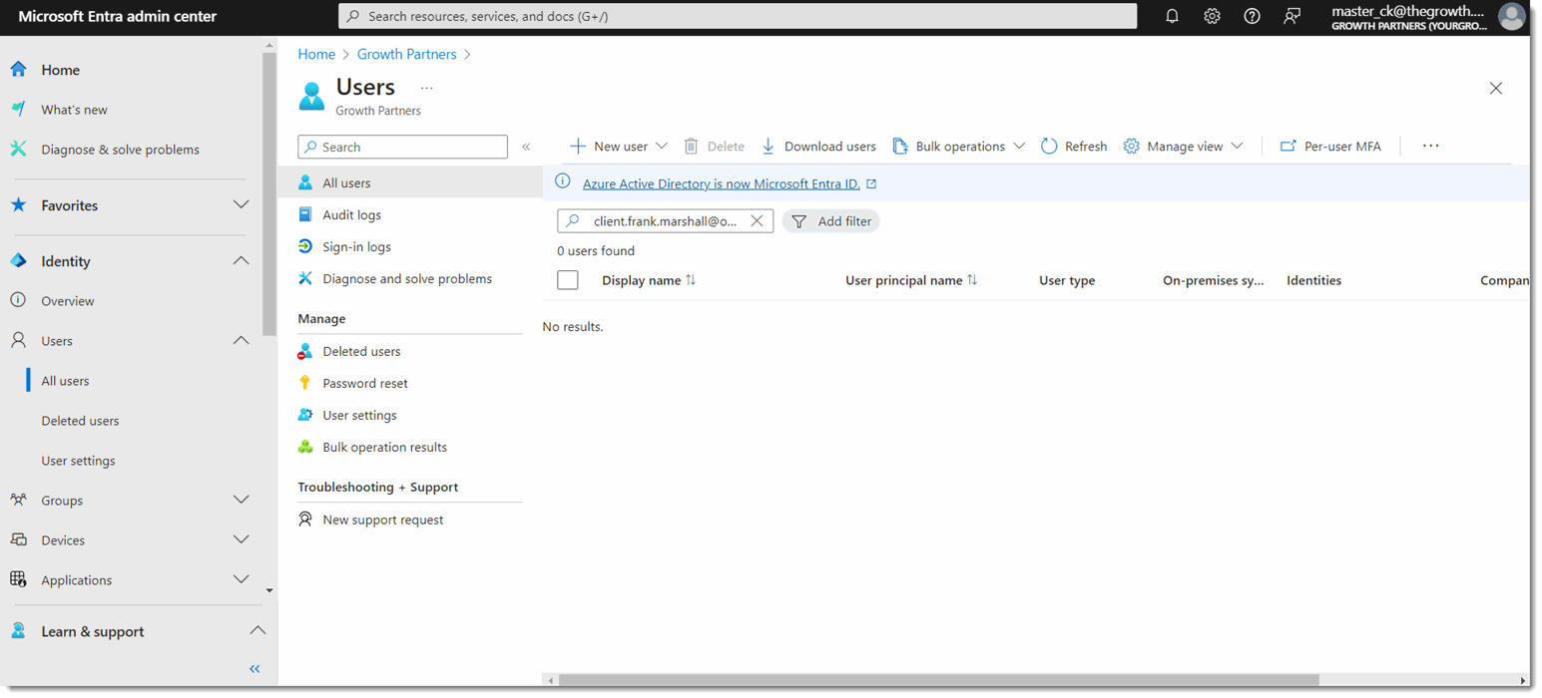Click the Password reset key icon

point(305,383)
